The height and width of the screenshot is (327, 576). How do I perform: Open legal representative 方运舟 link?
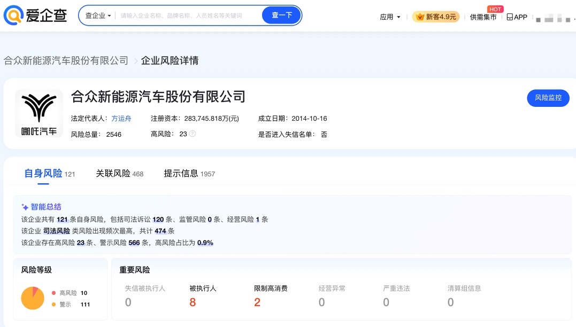coord(121,119)
